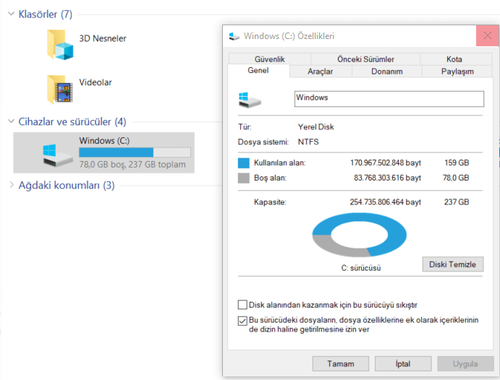Collapse the Klasörler (7) group
The image size is (500, 380).
point(11,14)
